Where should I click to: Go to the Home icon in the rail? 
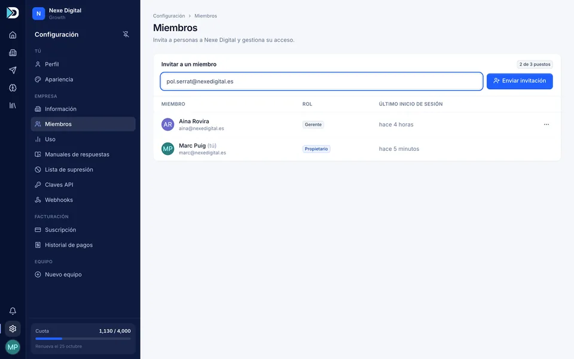tap(13, 35)
